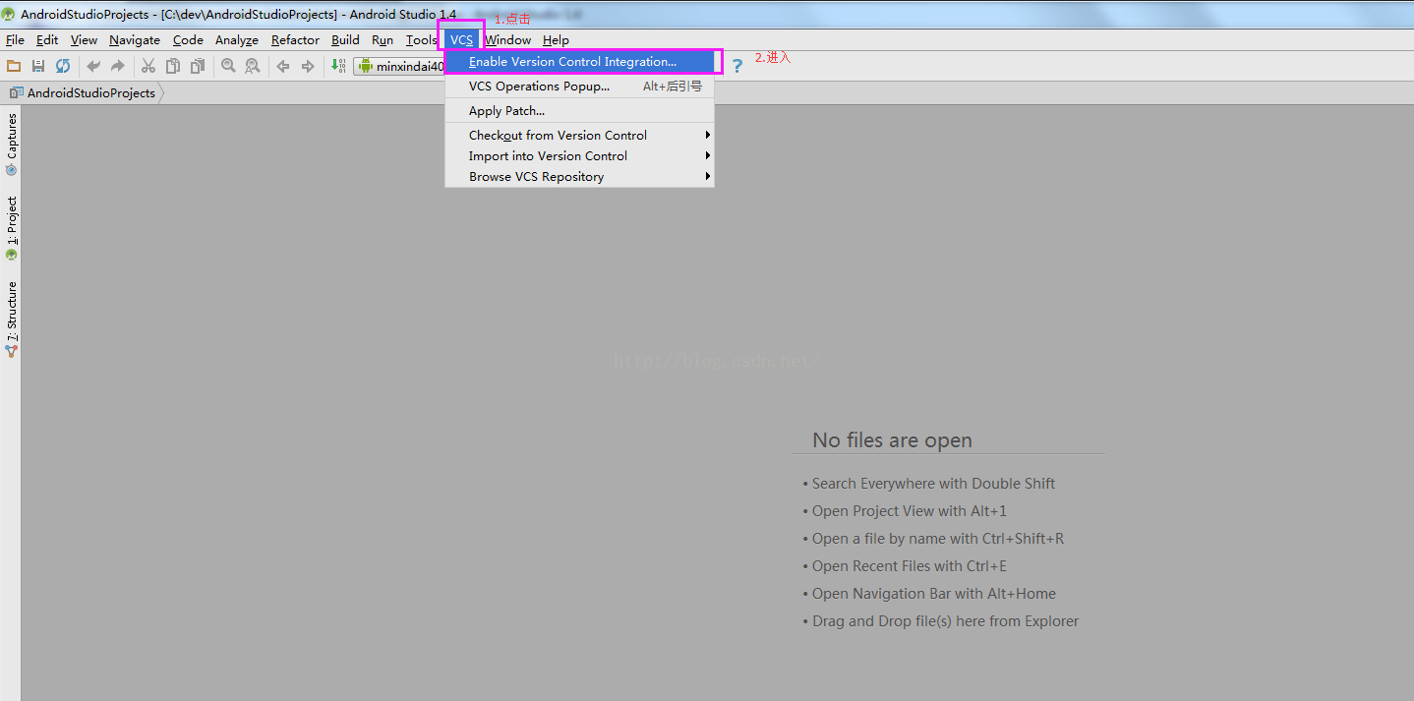
Task: Click the Paste clipboard icon
Action: 198,66
